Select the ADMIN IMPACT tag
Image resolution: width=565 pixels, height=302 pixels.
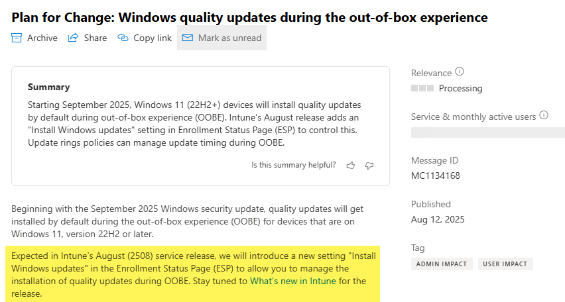[442, 264]
